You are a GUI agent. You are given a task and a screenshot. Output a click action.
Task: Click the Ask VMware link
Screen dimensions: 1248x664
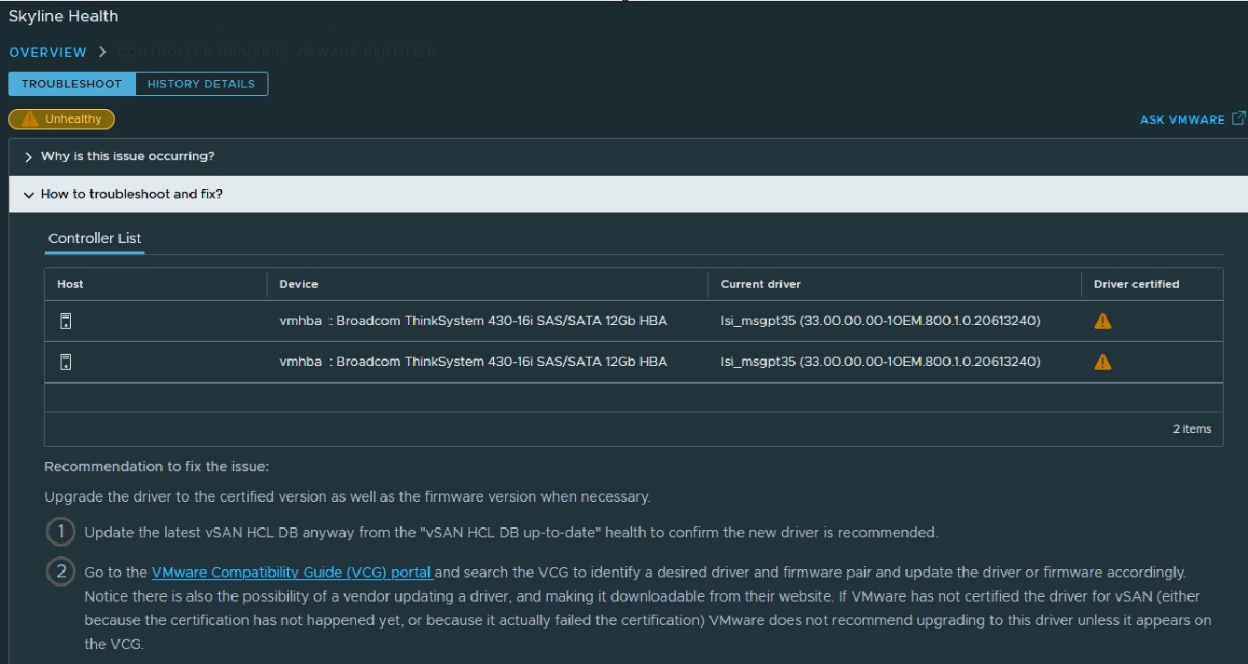(x=1182, y=119)
